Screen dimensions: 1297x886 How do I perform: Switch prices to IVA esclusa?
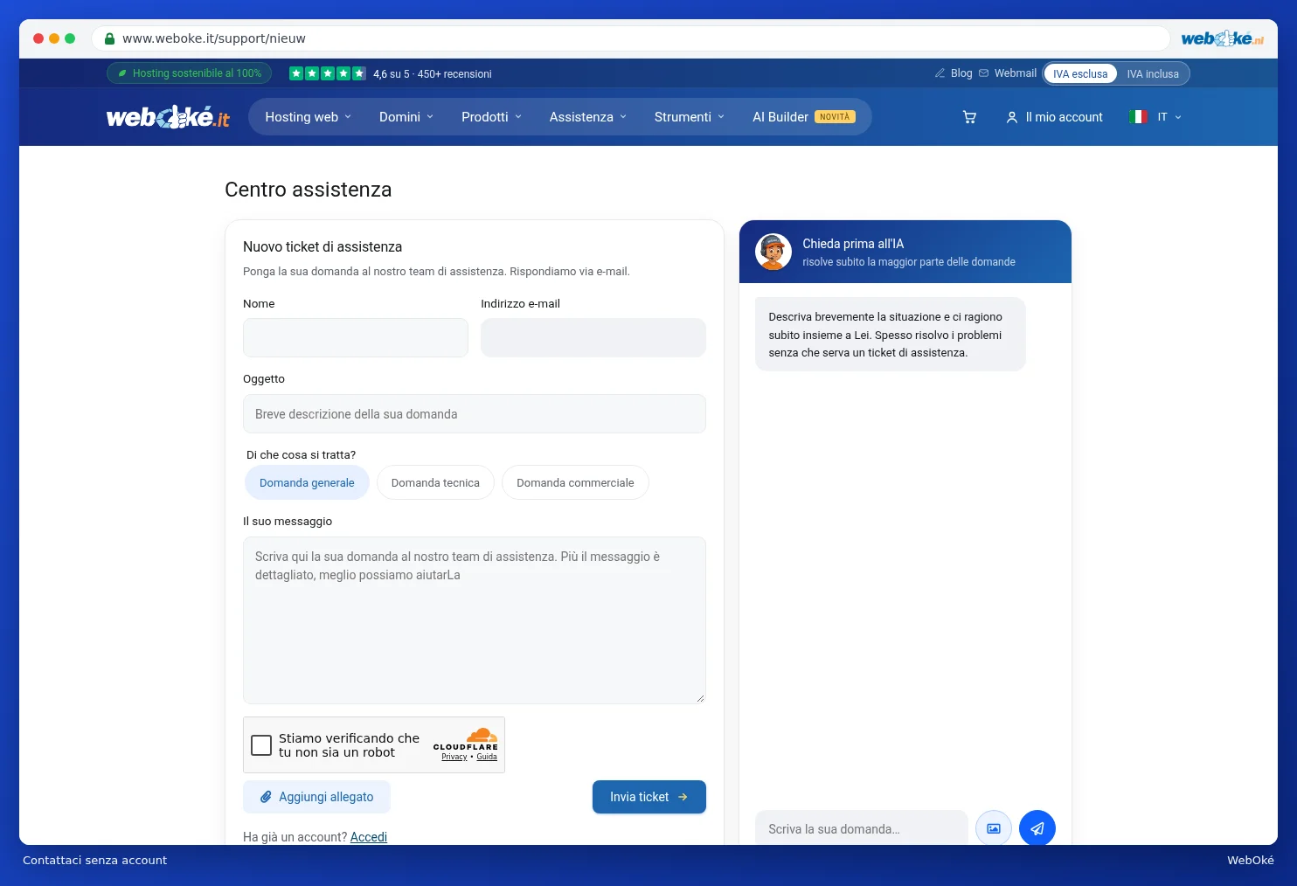[x=1080, y=74]
